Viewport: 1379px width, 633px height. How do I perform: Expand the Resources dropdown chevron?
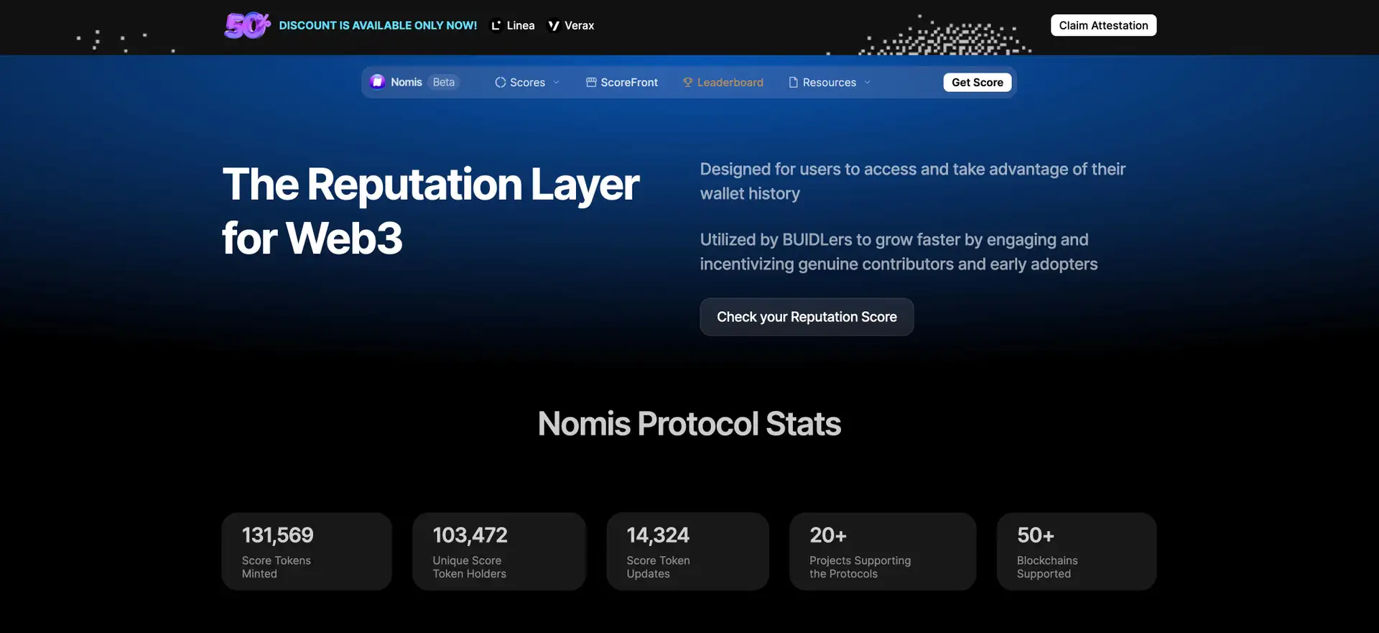pyautogui.click(x=867, y=83)
